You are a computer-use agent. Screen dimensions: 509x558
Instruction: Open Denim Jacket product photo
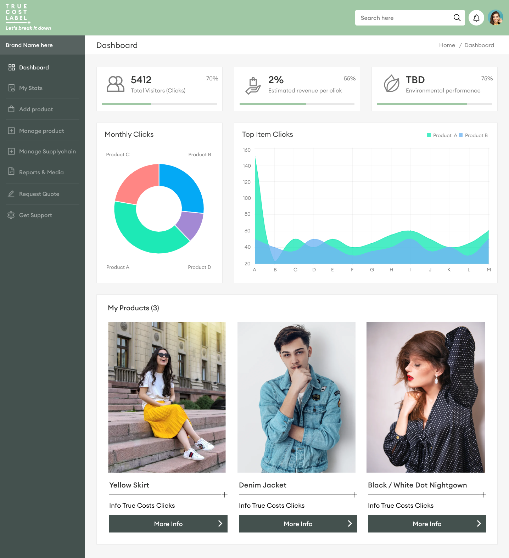pyautogui.click(x=296, y=397)
